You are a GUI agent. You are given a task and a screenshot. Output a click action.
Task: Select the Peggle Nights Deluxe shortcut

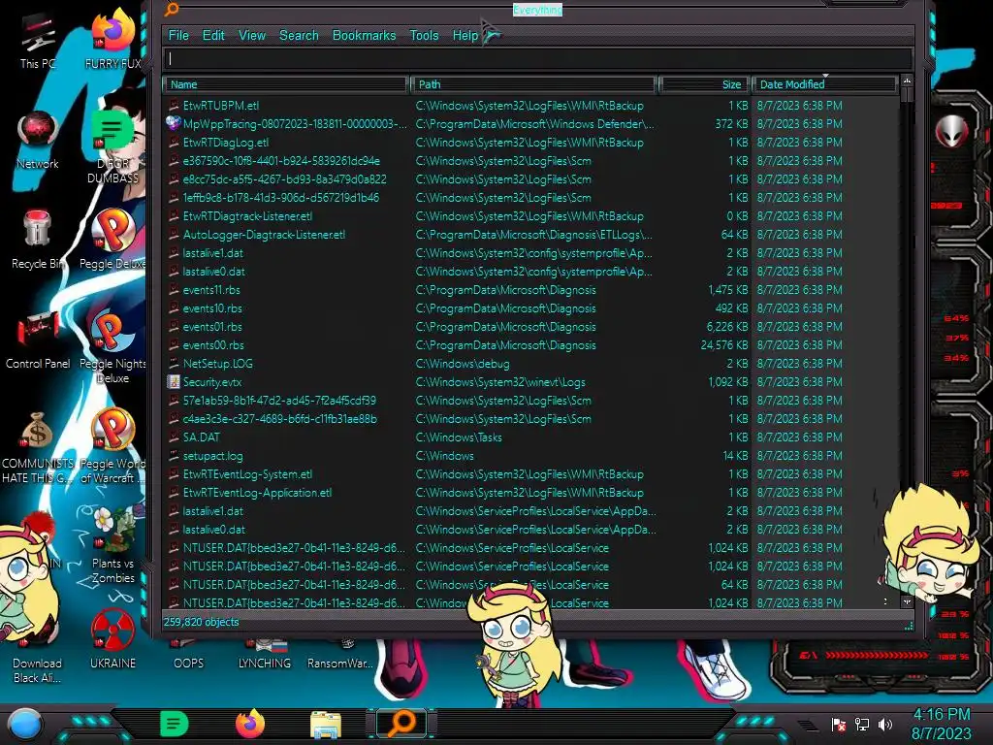(x=112, y=347)
